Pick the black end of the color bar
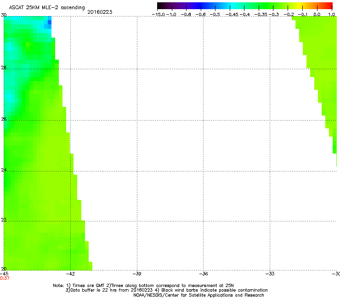The height and width of the screenshot is (298, 340). pos(160,6)
